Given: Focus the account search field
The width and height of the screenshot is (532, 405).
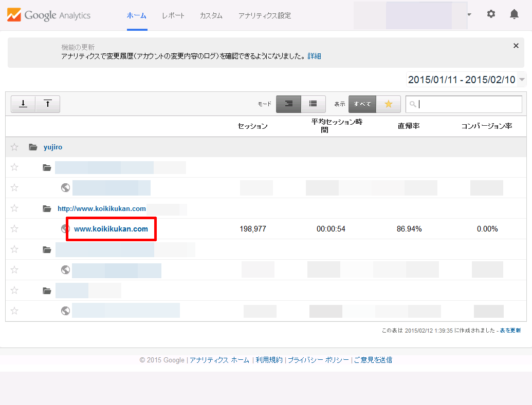Looking at the screenshot, I should 464,104.
